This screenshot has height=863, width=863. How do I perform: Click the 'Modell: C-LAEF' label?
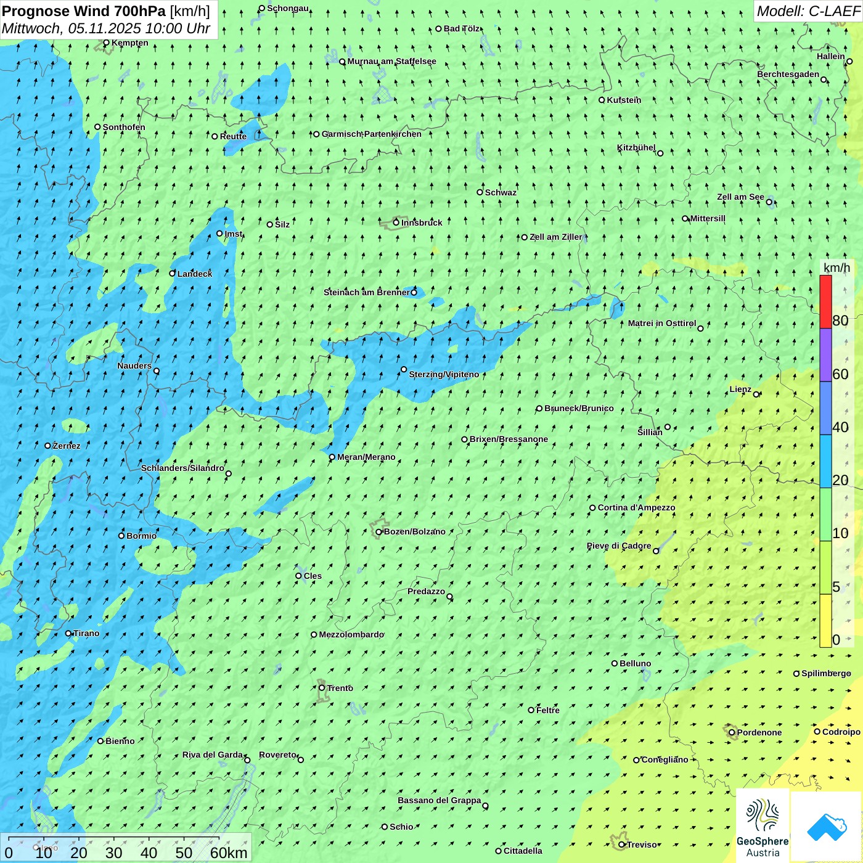[x=808, y=11]
